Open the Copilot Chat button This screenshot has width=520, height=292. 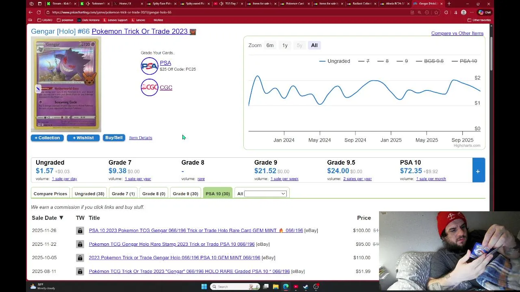pyautogui.click(x=485, y=12)
